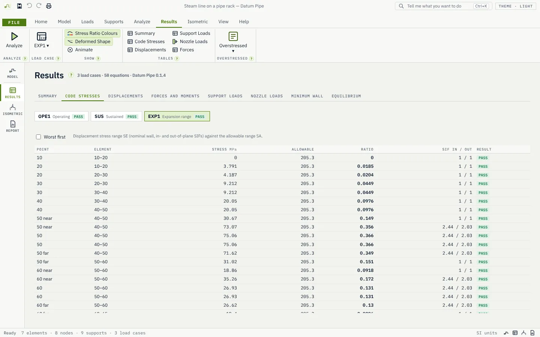Open the Summary table from ribbon
The width and height of the screenshot is (540, 337).
point(141,33)
